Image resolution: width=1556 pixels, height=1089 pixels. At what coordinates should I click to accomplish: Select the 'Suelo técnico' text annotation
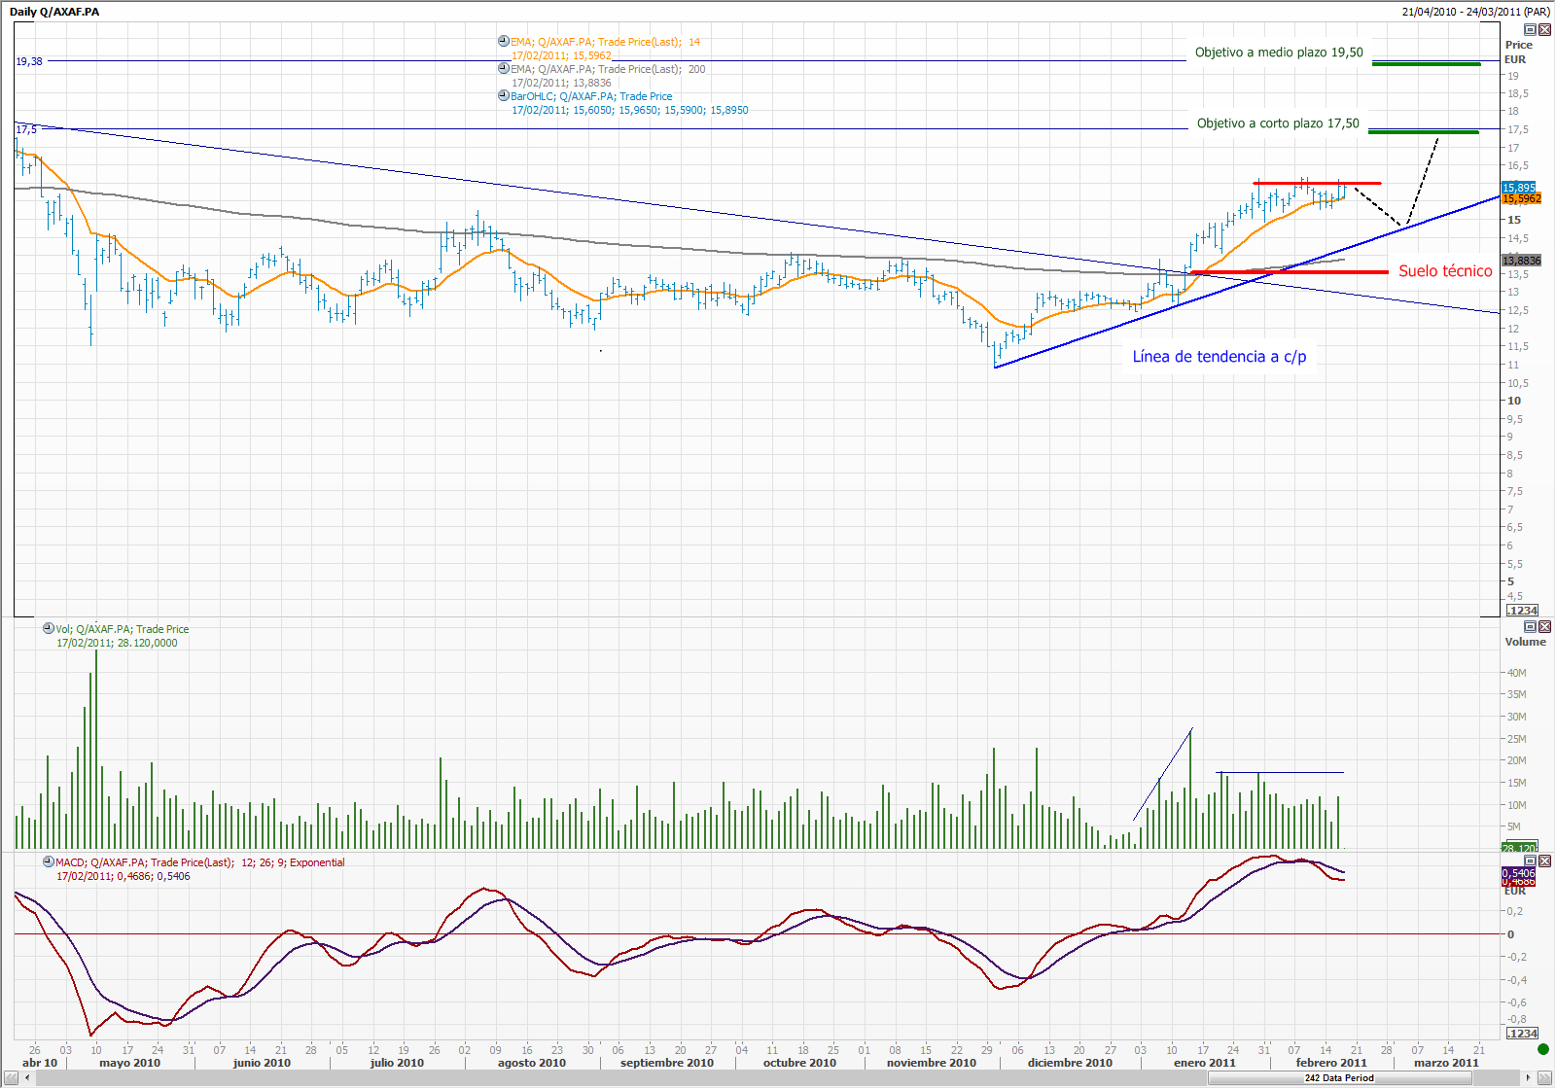[x=1444, y=271]
